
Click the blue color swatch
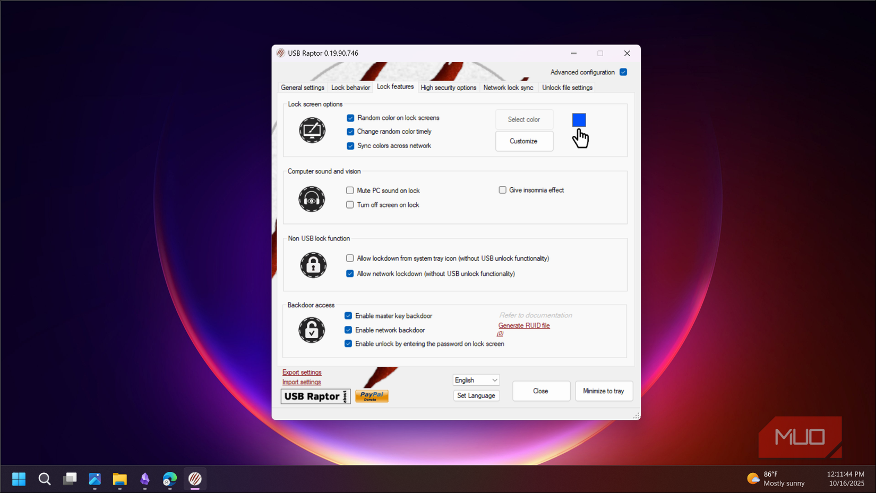click(579, 120)
